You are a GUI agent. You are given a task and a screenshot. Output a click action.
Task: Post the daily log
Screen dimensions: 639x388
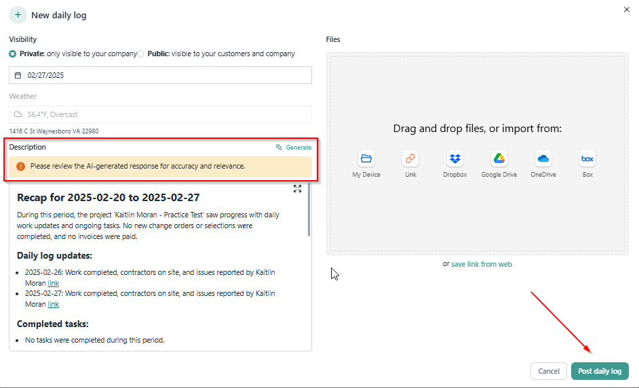tap(600, 371)
